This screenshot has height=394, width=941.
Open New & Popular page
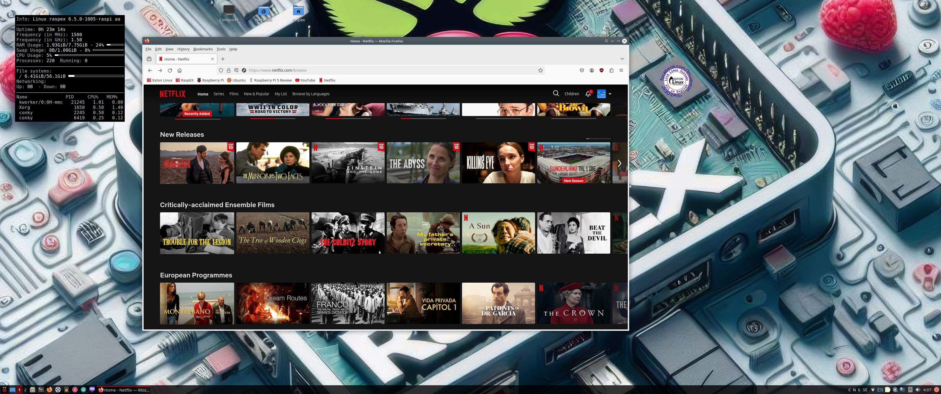pyautogui.click(x=256, y=94)
